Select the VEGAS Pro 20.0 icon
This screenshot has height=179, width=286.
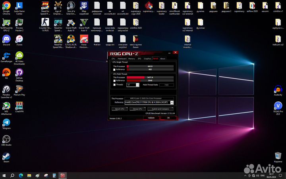click(278, 109)
